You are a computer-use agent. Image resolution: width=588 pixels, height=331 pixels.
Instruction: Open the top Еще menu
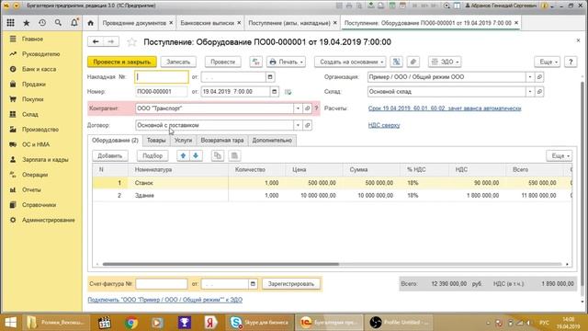tap(548, 62)
